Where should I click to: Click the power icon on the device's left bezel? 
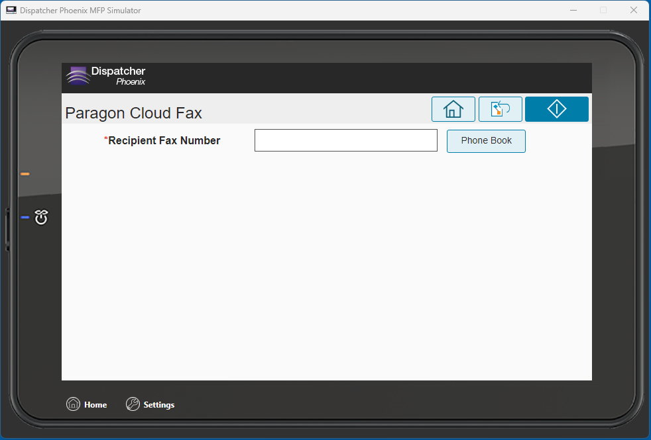click(41, 217)
